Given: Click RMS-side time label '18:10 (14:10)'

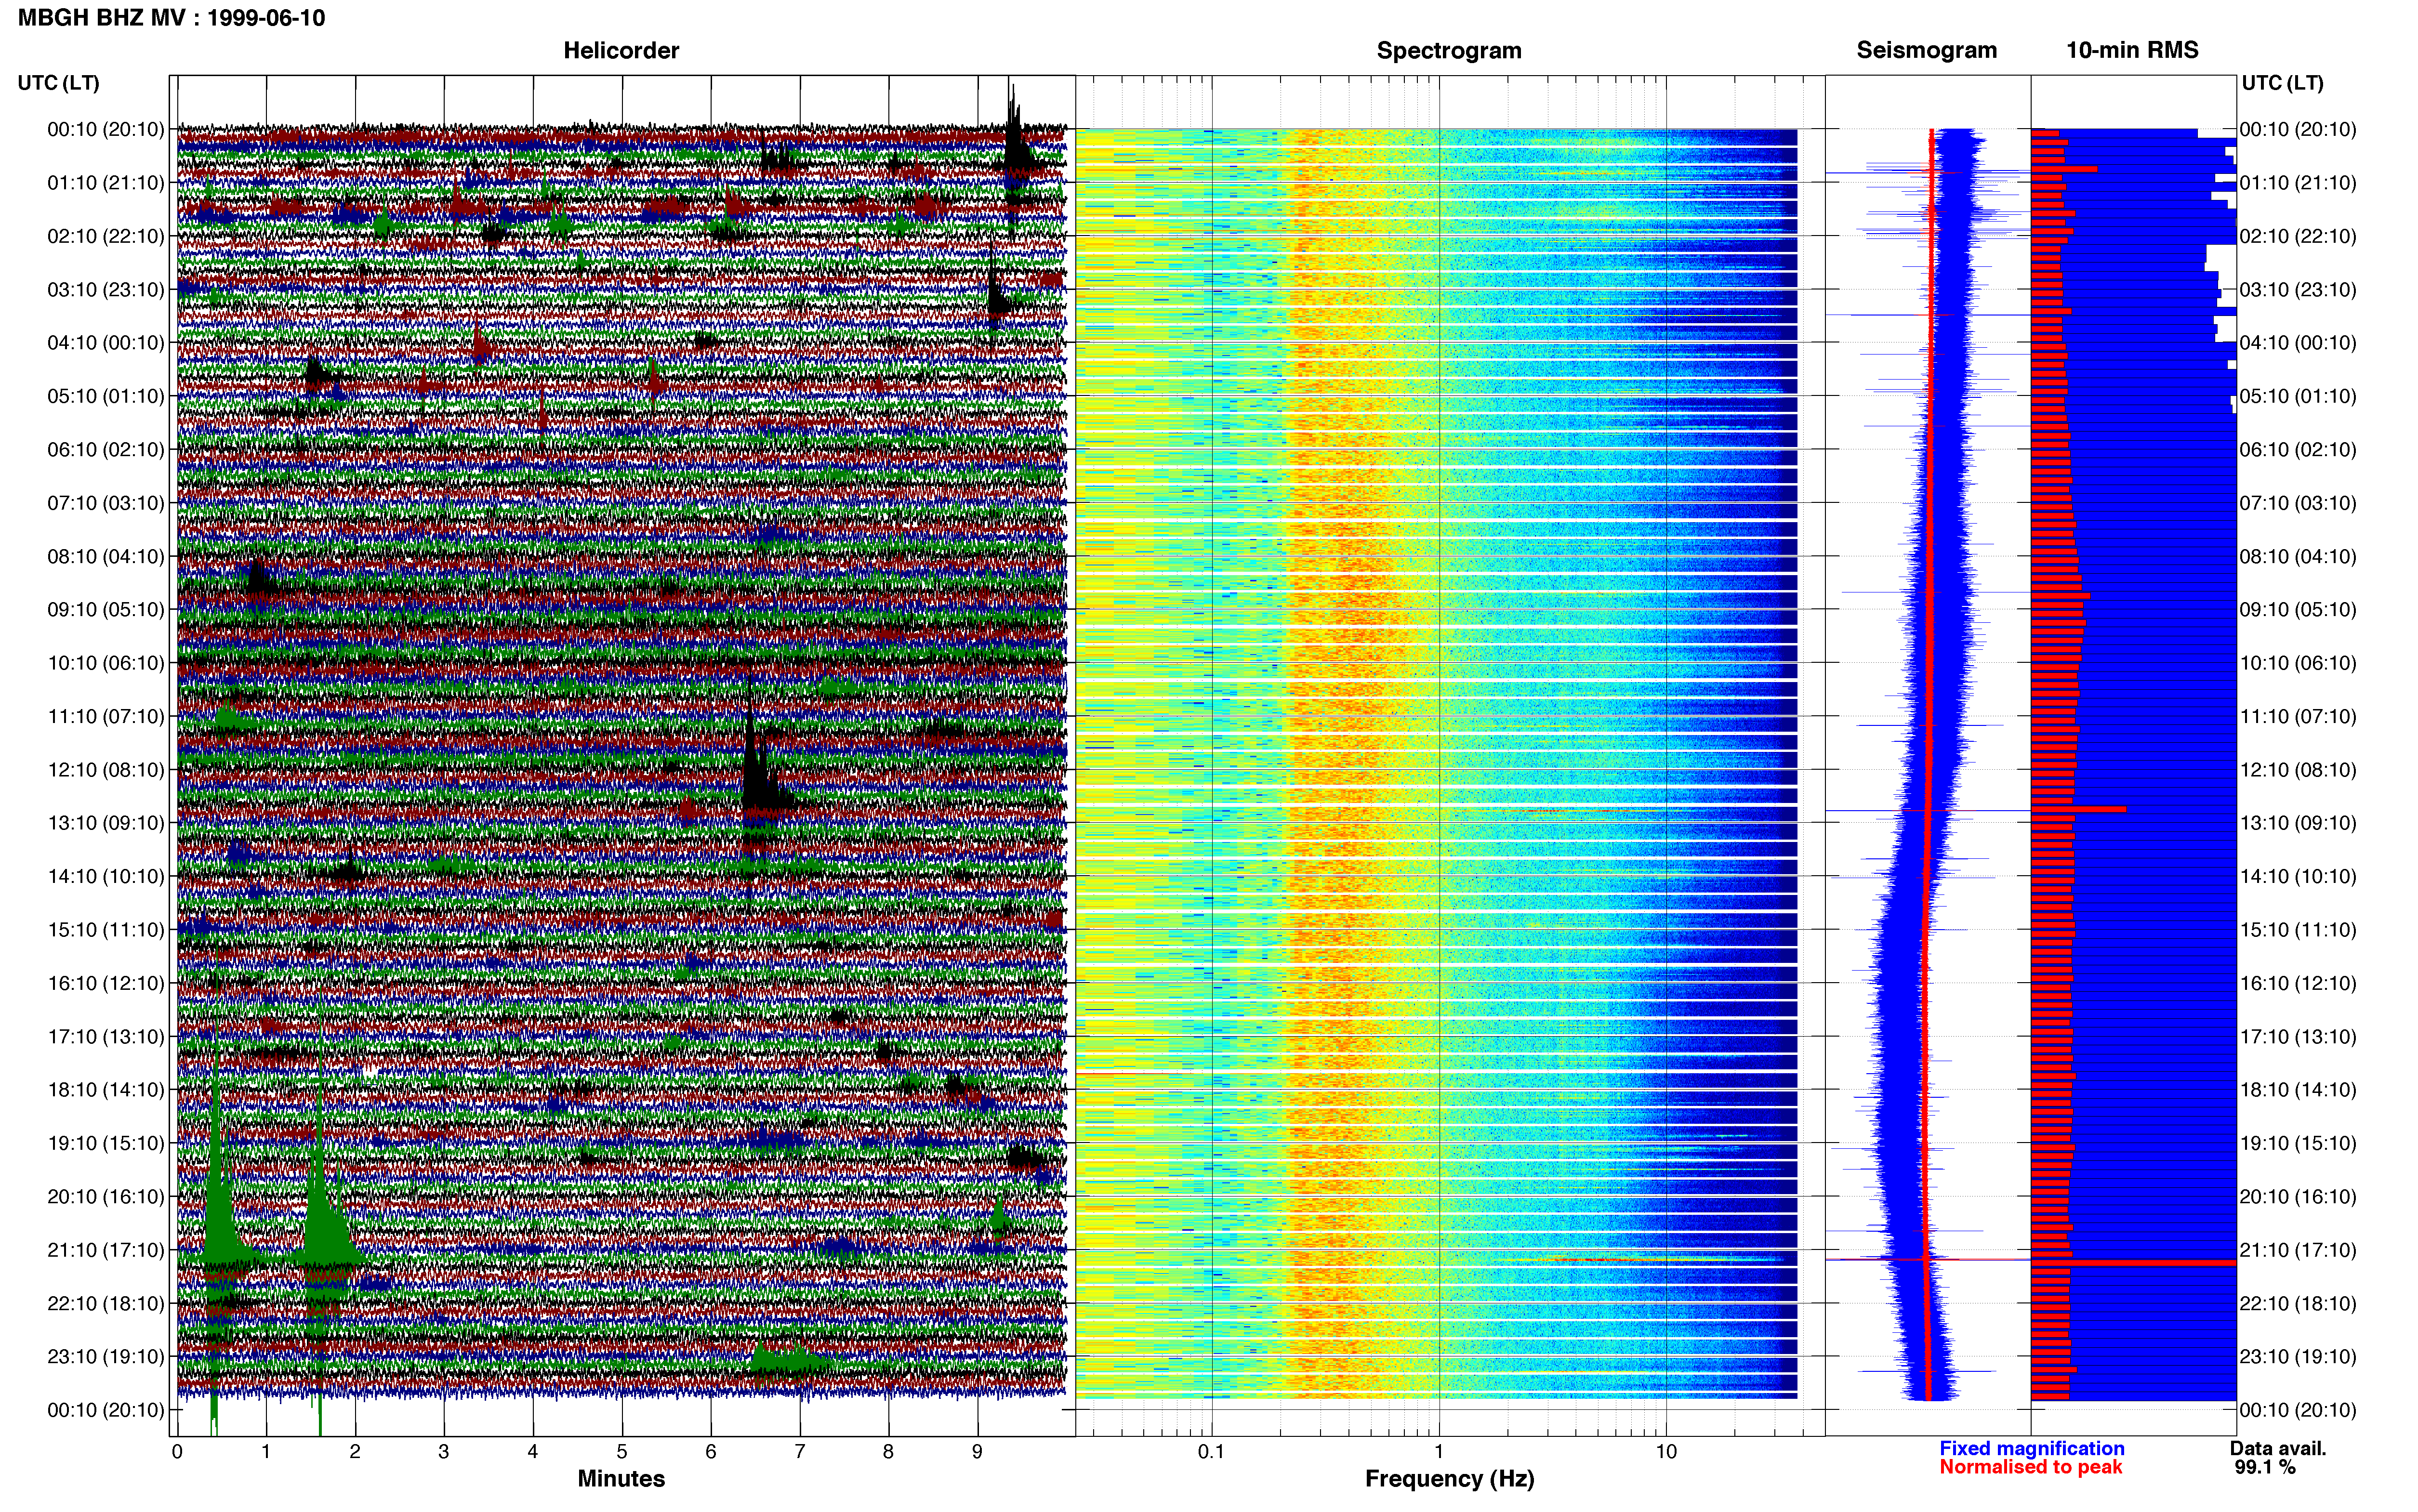Looking at the screenshot, I should coord(2298,1090).
